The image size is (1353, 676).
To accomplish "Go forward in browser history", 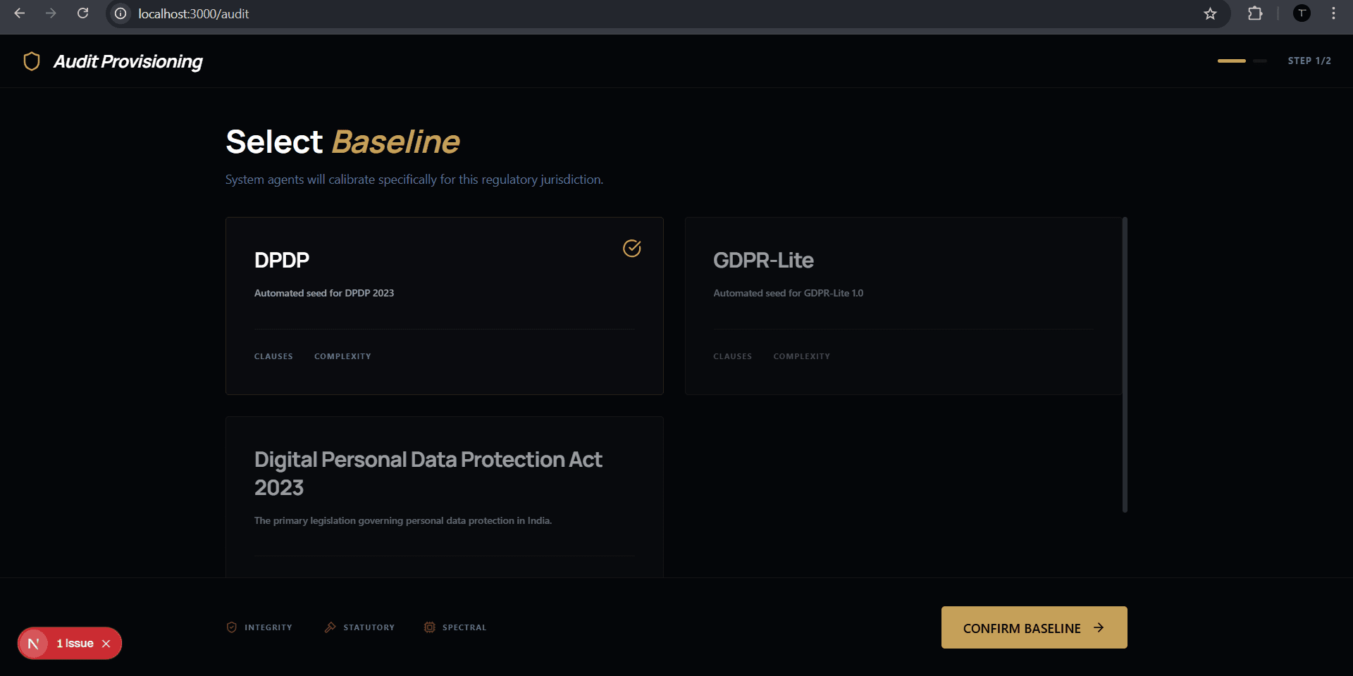I will 51,13.
